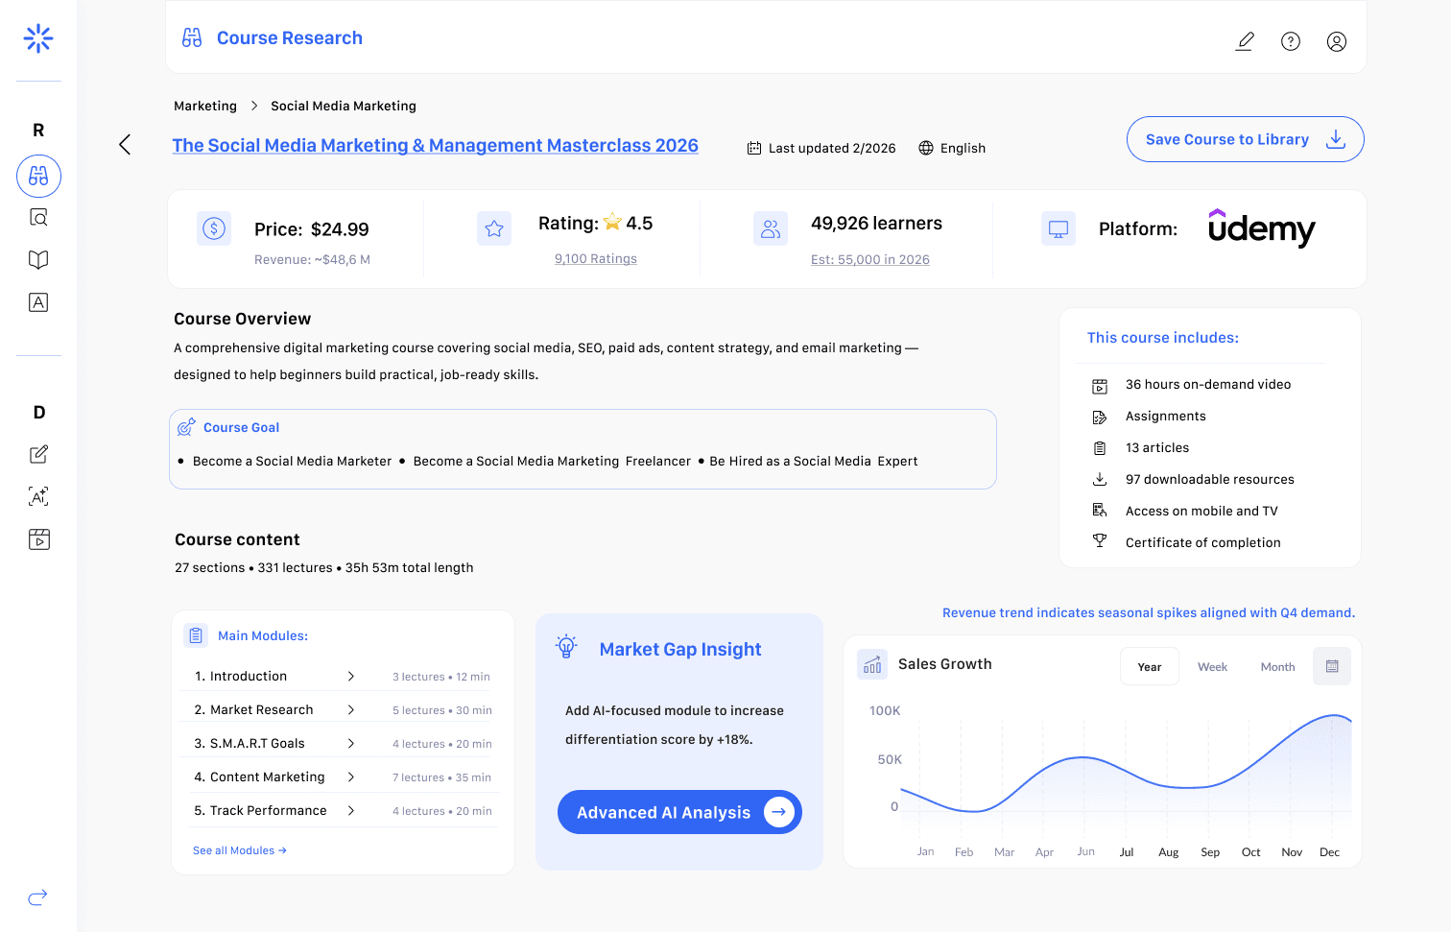Switch Sales Growth to Month view
The image size is (1451, 932).
tap(1277, 667)
